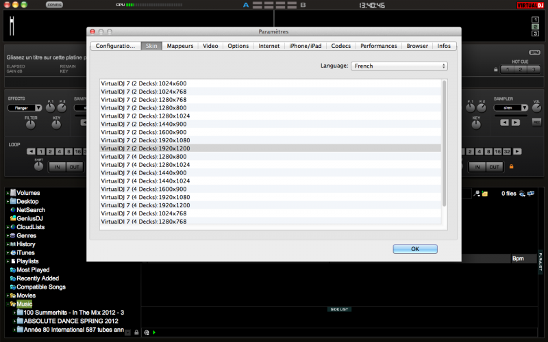Select skin layout number 3

(535, 34)
